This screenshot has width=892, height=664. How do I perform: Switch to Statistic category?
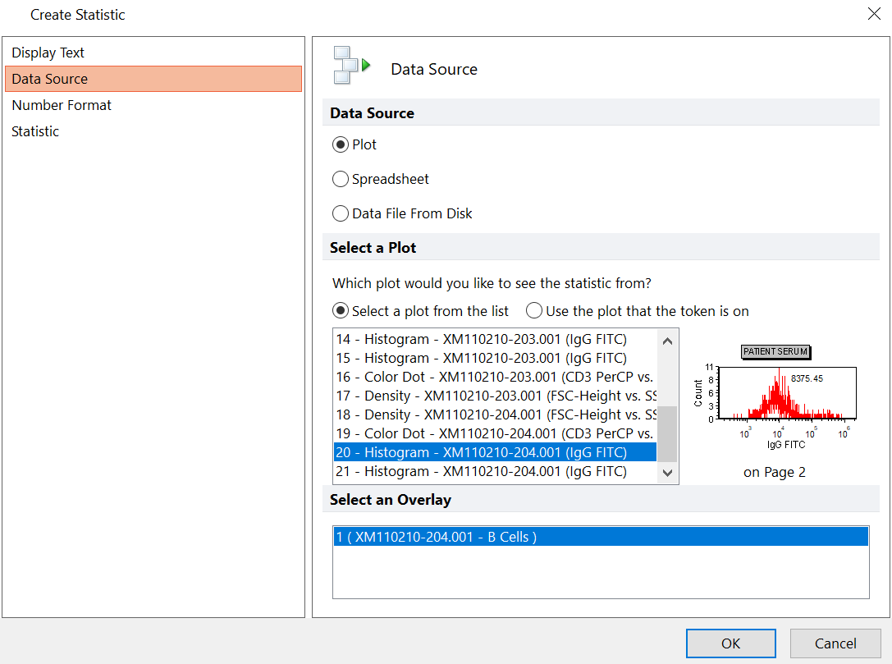coord(153,131)
